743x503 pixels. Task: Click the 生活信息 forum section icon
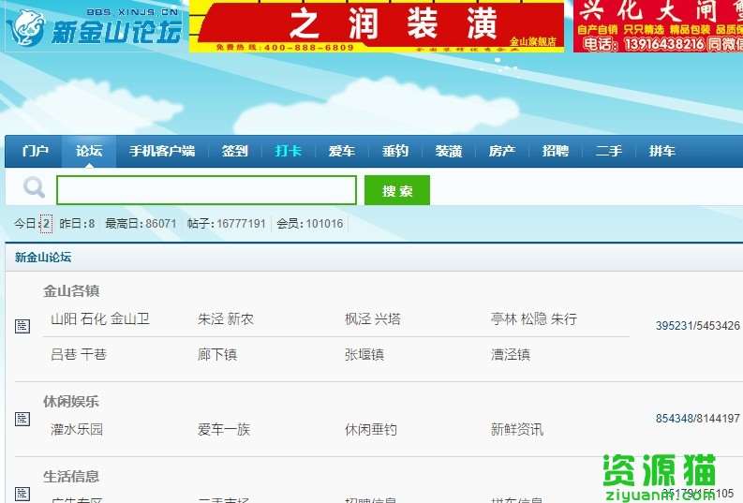[23, 493]
